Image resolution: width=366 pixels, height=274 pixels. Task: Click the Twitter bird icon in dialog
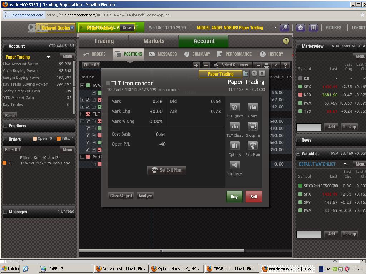tap(246, 73)
